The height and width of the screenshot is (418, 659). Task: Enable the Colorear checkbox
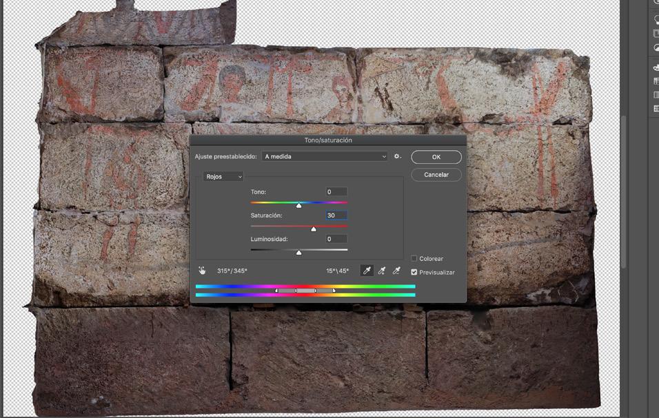tap(414, 258)
